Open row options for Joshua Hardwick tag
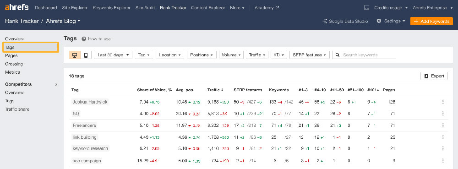Screen dimensions: 458x169 point(443,102)
